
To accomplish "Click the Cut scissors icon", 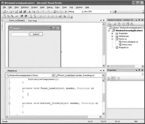I will point(30,12).
